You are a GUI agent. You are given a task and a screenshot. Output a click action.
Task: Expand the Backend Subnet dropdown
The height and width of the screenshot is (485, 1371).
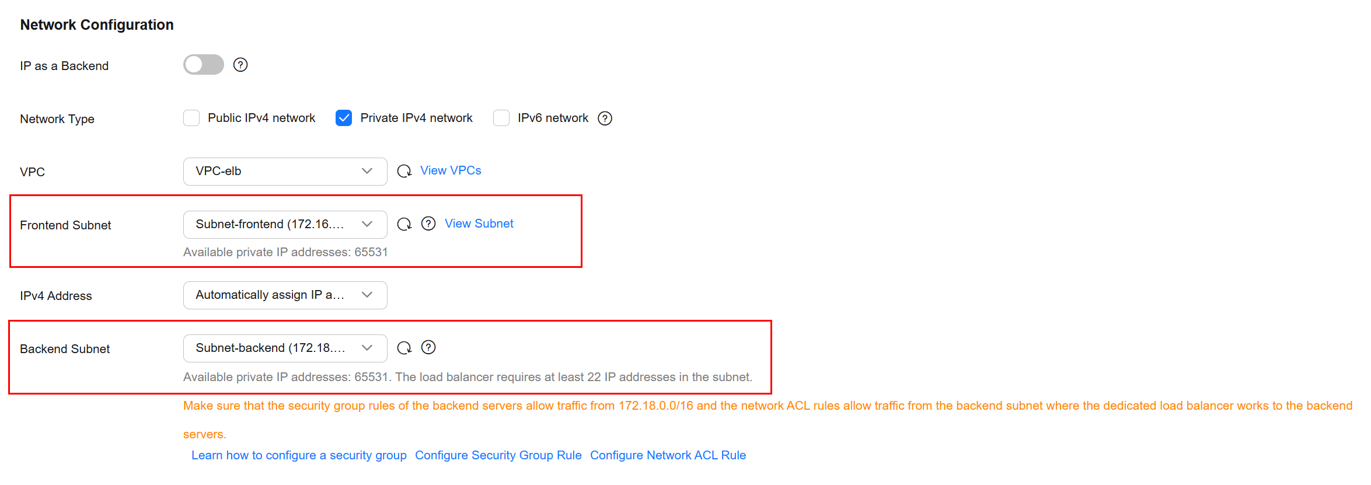pyautogui.click(x=285, y=348)
